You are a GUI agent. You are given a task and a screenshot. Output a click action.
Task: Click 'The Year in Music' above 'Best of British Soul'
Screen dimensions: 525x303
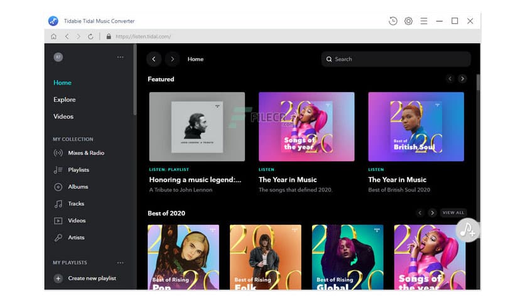(x=397, y=180)
